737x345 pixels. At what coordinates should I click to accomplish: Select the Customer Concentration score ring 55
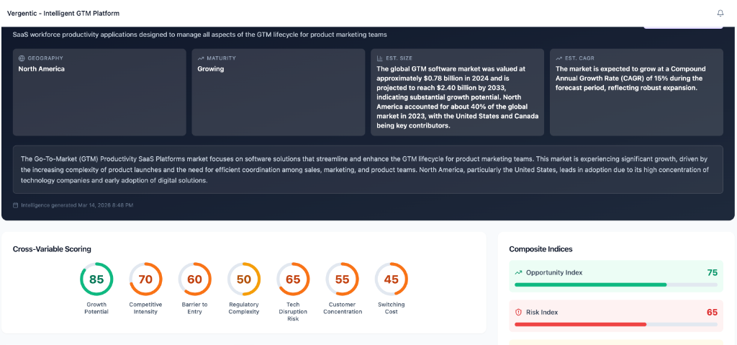click(342, 279)
